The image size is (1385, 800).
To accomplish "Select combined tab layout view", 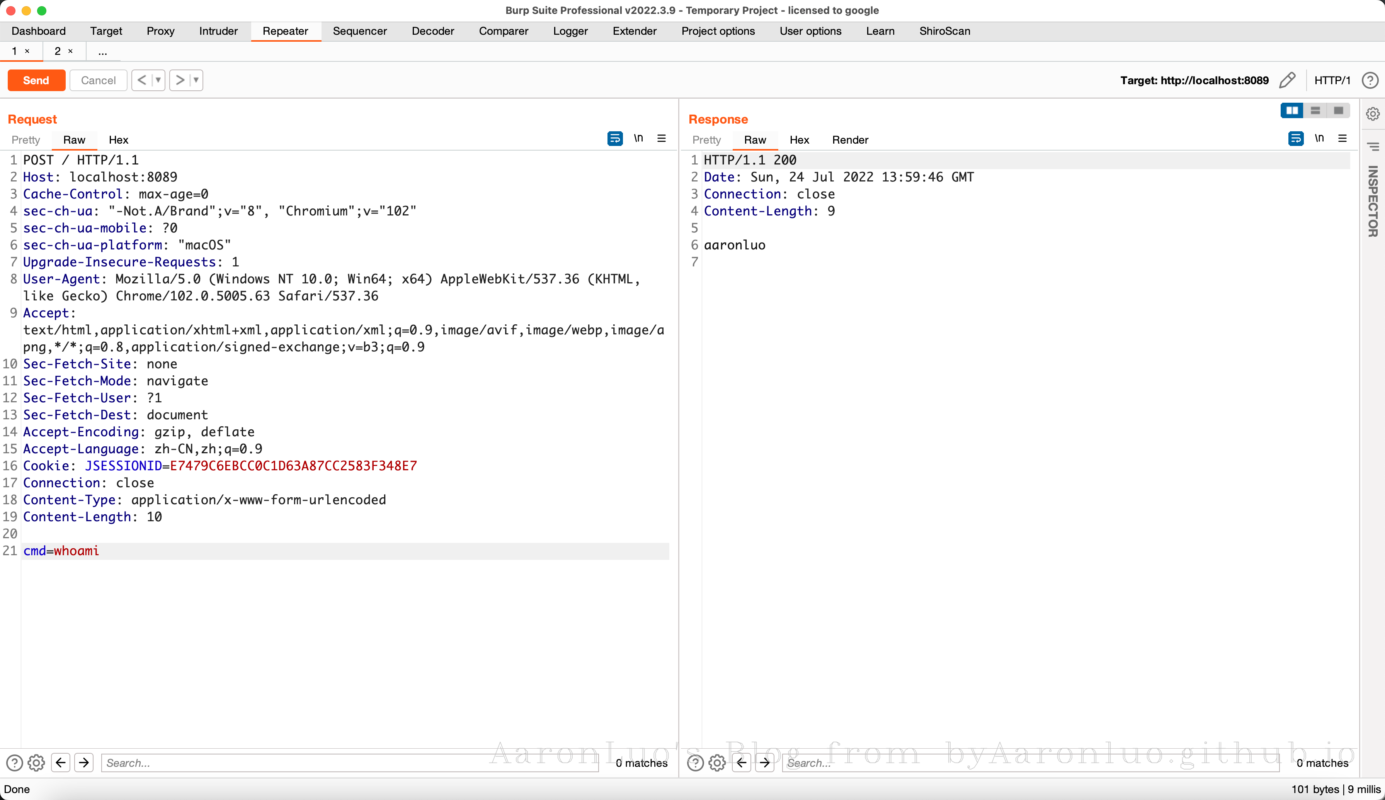I will pos(1338,110).
